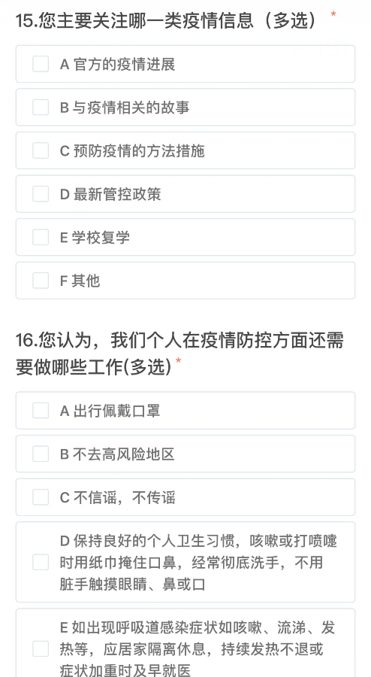
Task: Select checkbox E 如出现呼吸道感染症状
Action: pyautogui.click(x=41, y=649)
